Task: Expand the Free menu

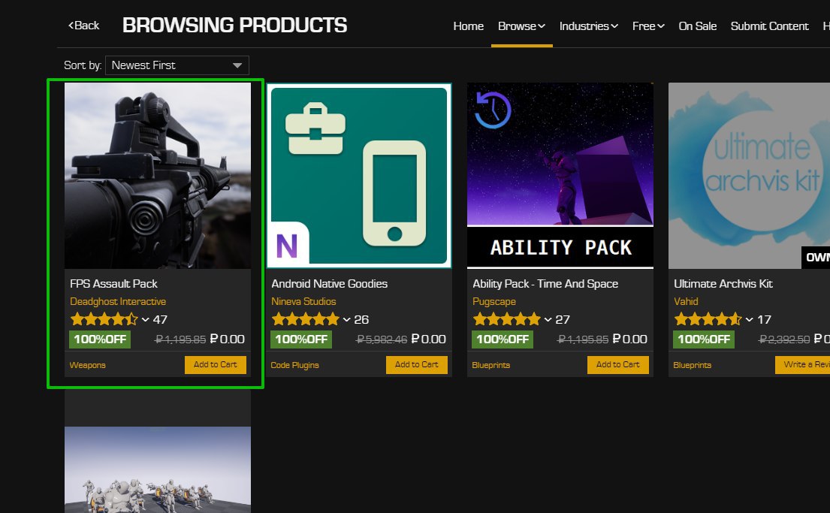Action: tap(648, 26)
